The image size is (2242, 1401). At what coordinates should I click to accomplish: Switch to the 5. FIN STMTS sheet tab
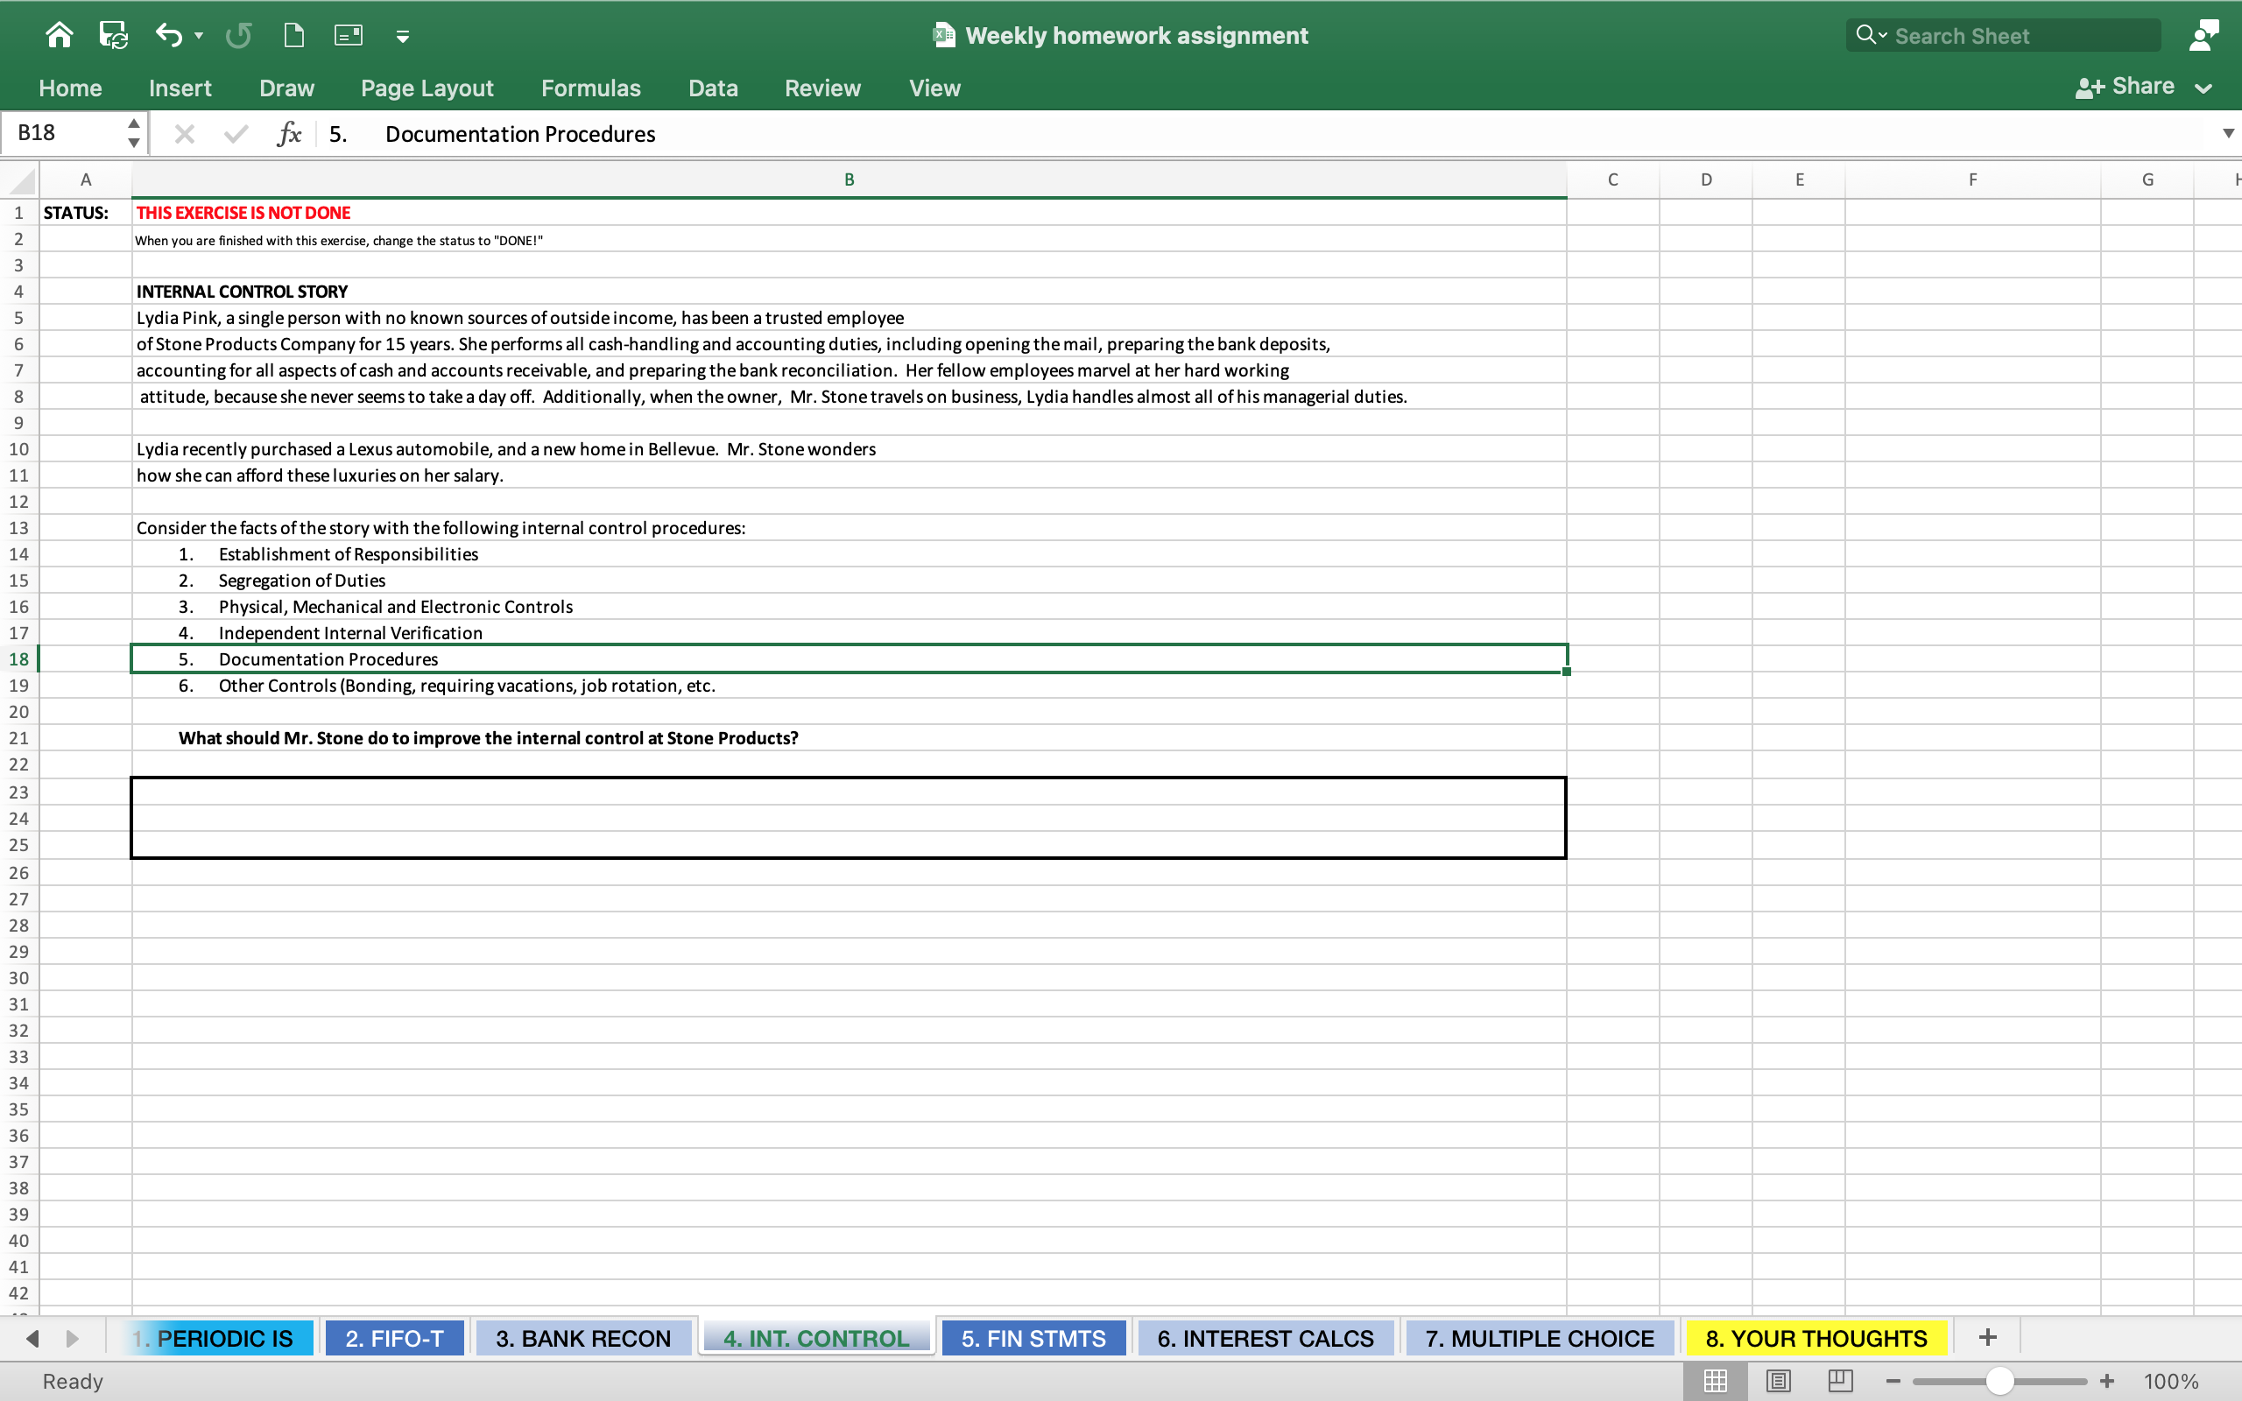click(1033, 1338)
